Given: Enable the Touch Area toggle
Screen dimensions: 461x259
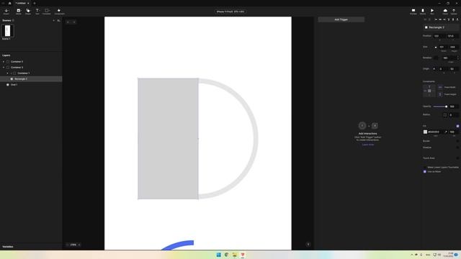Looking at the screenshot, I should tap(457, 158).
